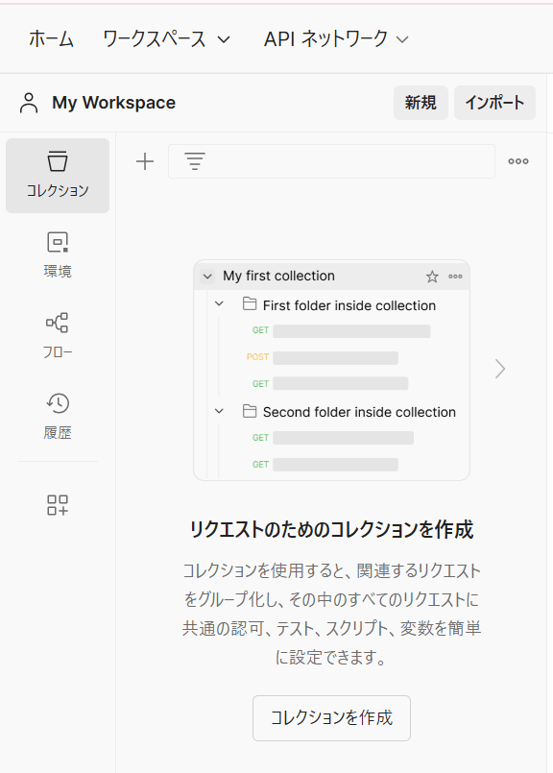Click the インポート button
This screenshot has width=553, height=773.
coord(494,103)
